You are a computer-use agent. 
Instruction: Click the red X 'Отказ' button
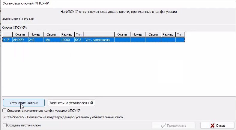click(217, 126)
